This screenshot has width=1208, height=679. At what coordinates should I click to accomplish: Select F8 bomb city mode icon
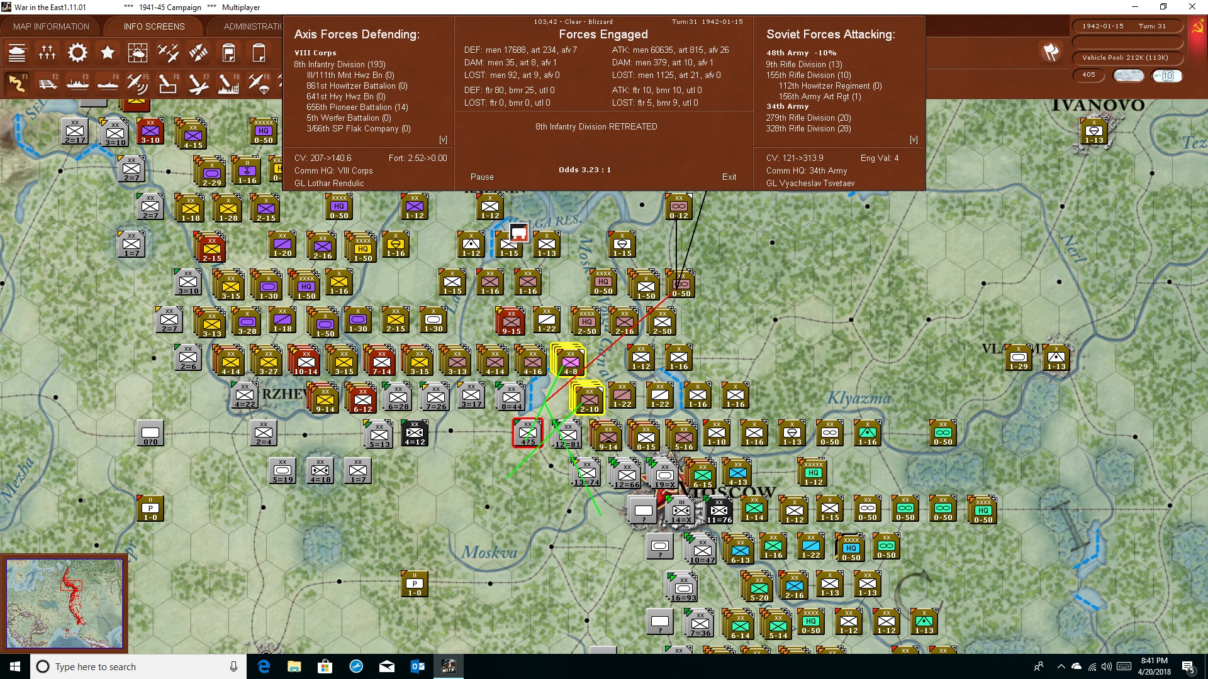(x=228, y=83)
